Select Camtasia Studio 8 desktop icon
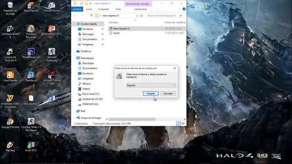This screenshot has width=292, height=164. click(10, 32)
